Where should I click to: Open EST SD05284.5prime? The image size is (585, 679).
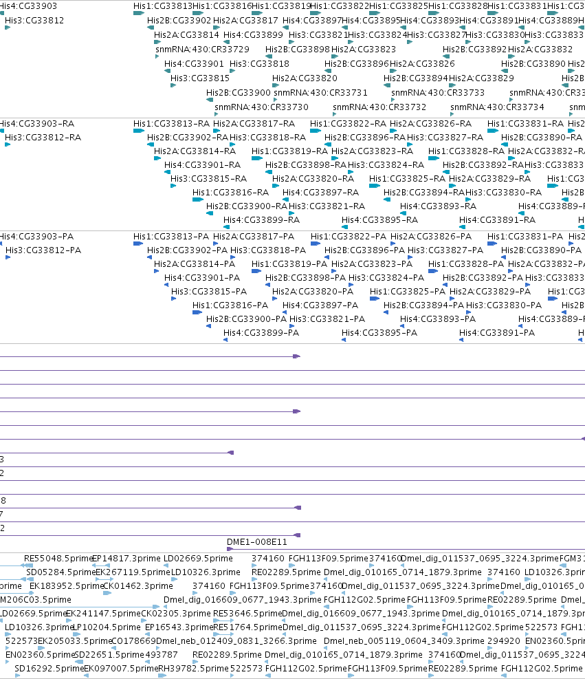click(x=60, y=572)
